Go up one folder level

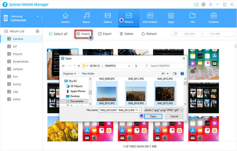[x=79, y=66]
